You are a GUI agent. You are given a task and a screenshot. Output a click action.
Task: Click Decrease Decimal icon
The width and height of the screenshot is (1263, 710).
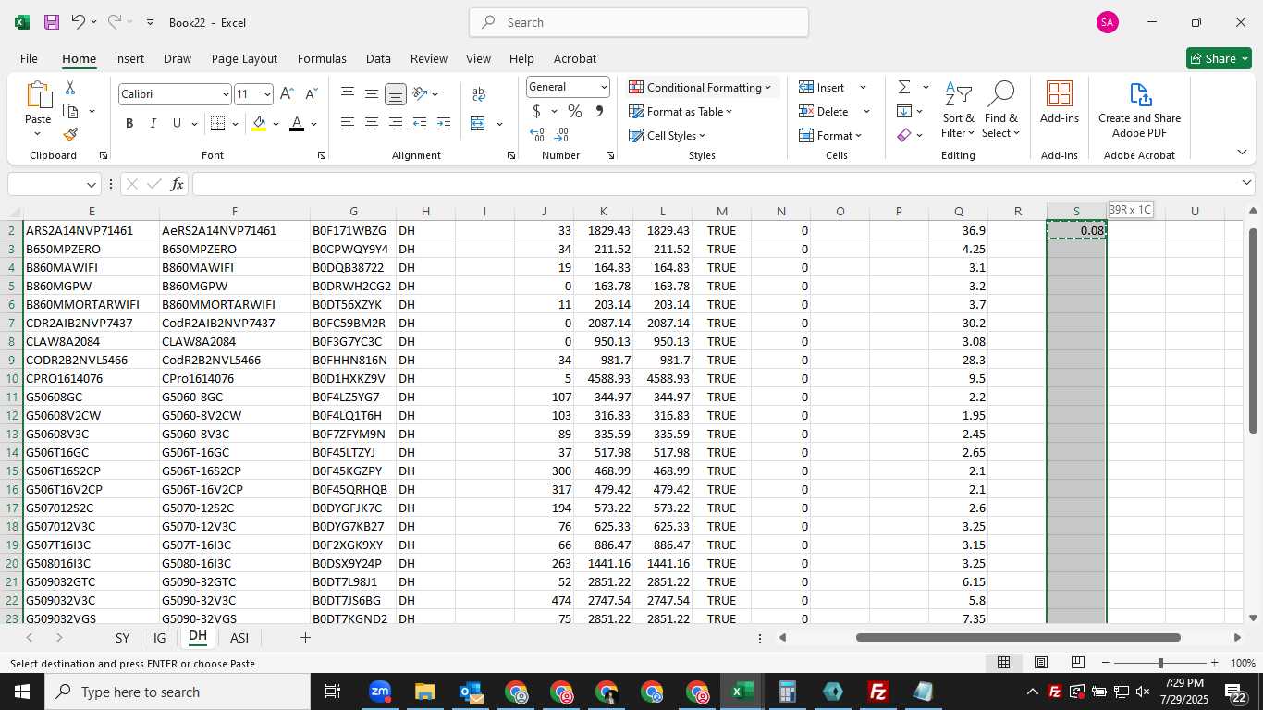click(x=563, y=135)
